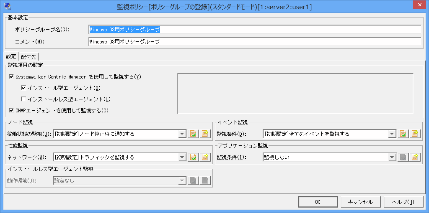Click the edit policy icon for 性能監視 ネットワーク
Screen dimensions: 429x213
point(193,157)
